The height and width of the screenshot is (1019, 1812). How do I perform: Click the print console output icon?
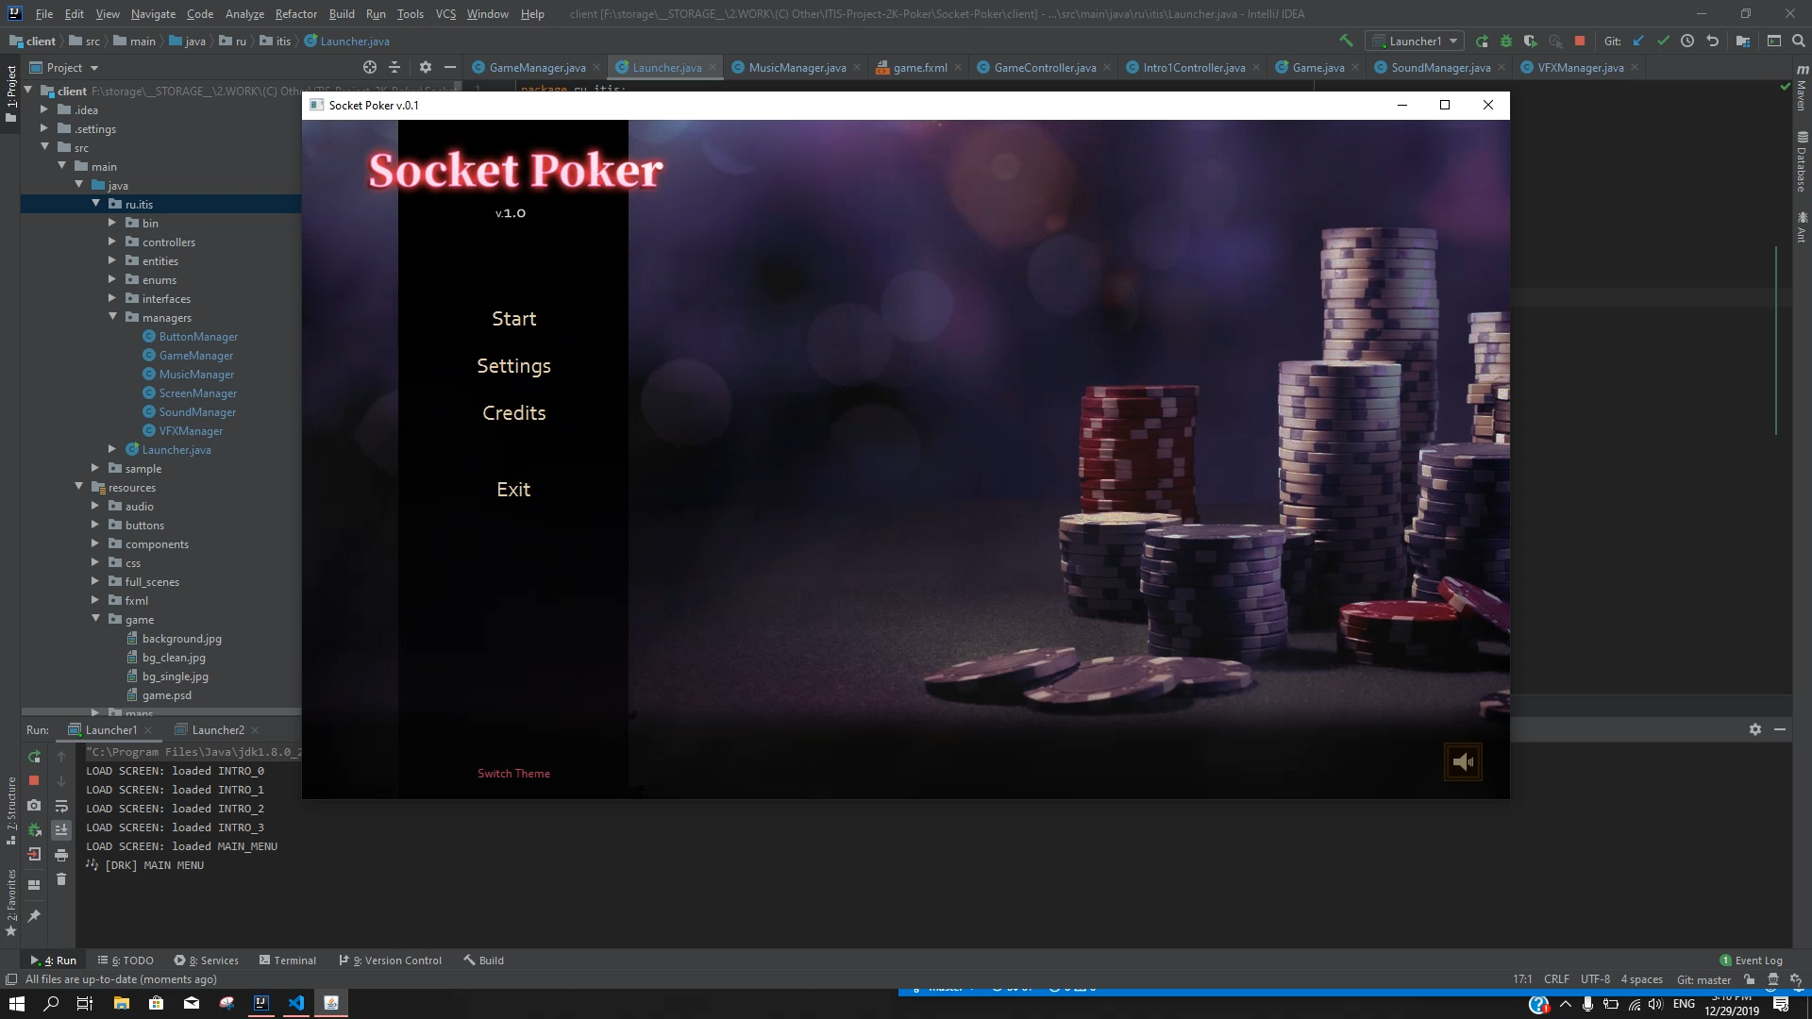[x=61, y=855]
